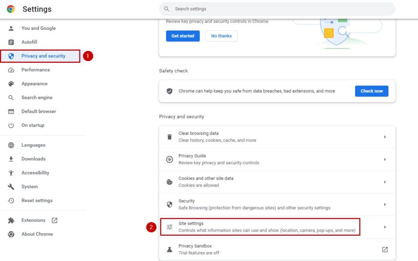
Task: Click the Accessibility figure icon
Action: pos(11,173)
